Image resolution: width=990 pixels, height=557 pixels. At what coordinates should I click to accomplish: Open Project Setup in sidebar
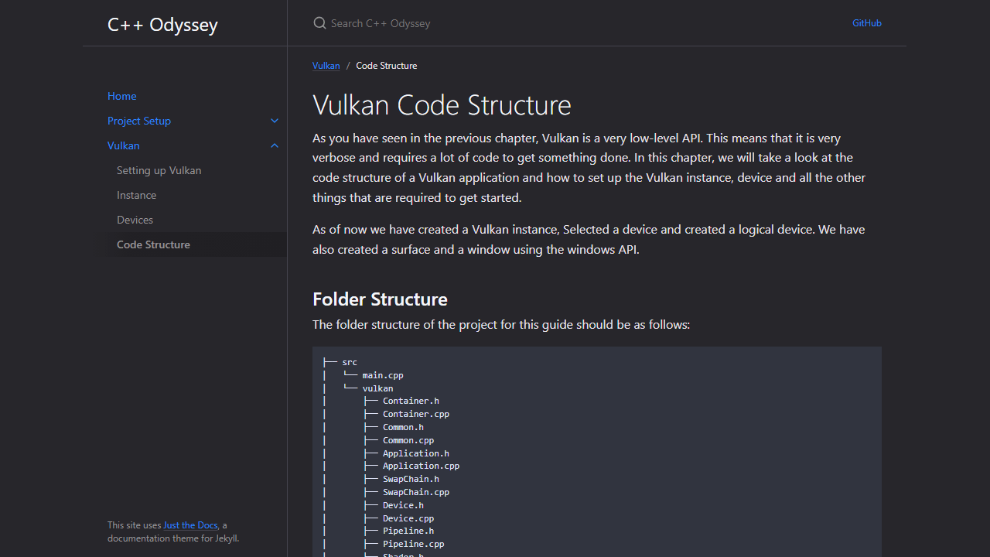[x=139, y=121]
